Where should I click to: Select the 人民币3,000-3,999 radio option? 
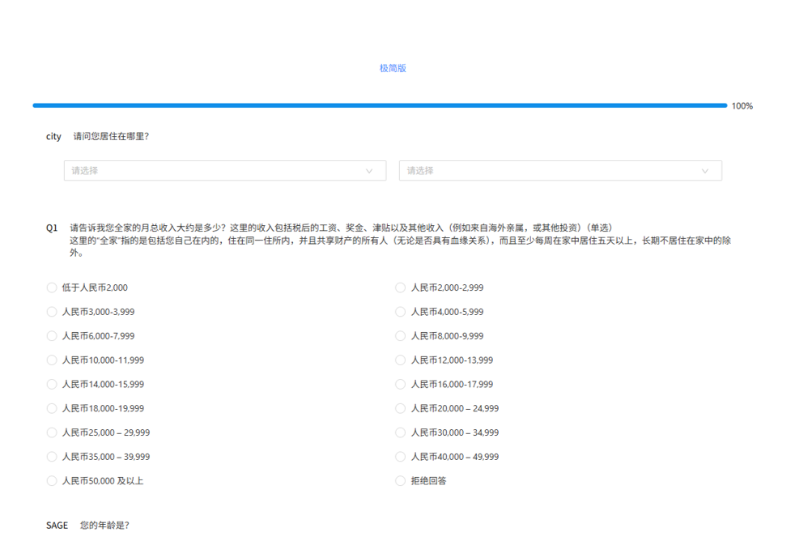(x=52, y=312)
